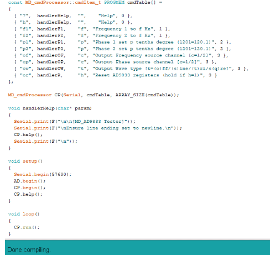This screenshot has height=255, width=270.
Task: Click the "or" handlerR row
Action: [116, 75]
